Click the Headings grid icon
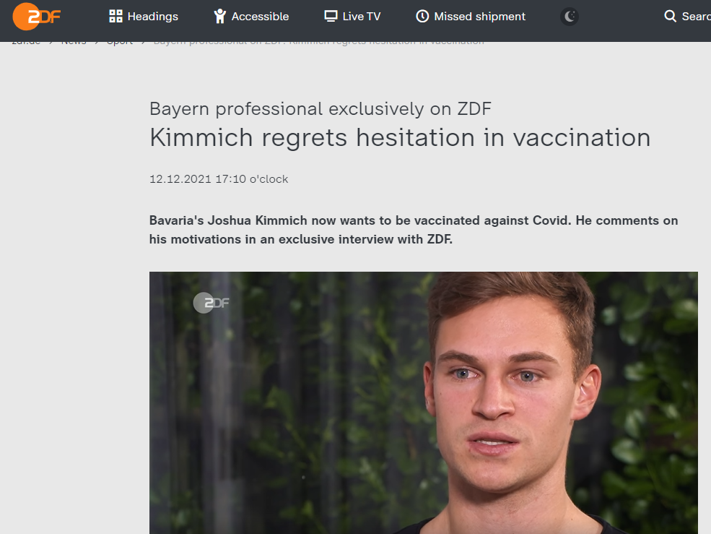The width and height of the screenshot is (711, 534). (x=115, y=16)
